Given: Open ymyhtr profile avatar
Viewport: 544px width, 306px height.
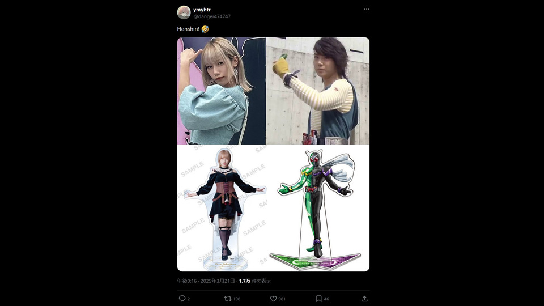Looking at the screenshot, I should tap(184, 12).
